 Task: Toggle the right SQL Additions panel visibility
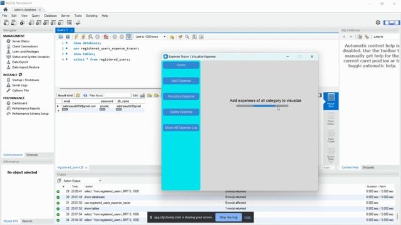pos(397,22)
